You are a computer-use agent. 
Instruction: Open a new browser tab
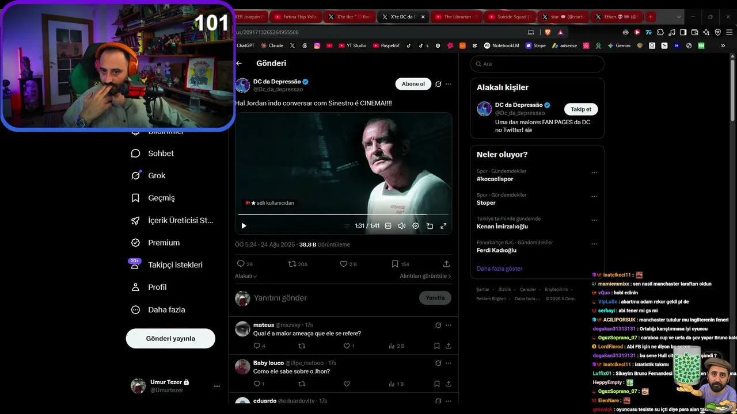(x=651, y=17)
